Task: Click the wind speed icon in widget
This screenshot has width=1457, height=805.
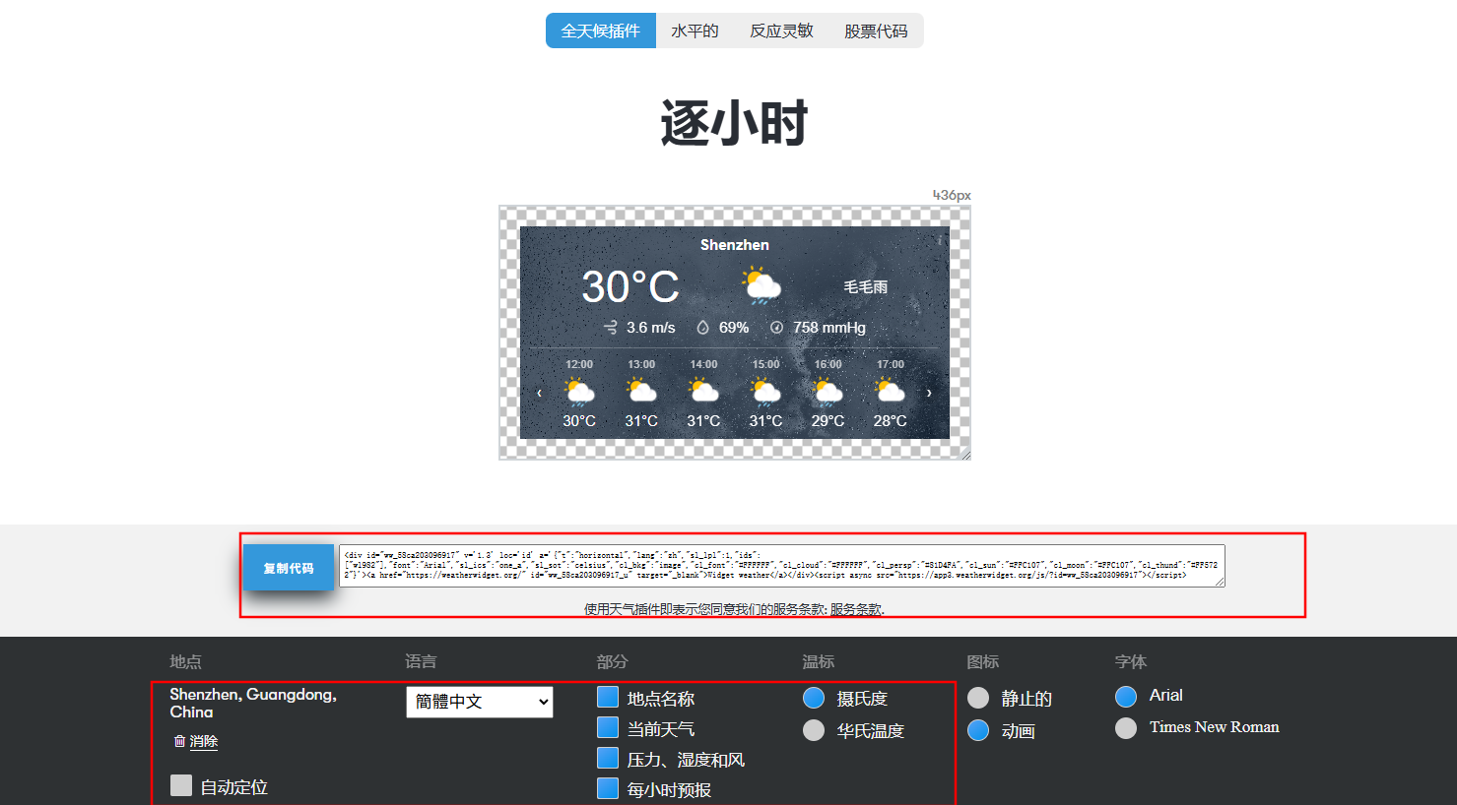Action: (x=611, y=328)
